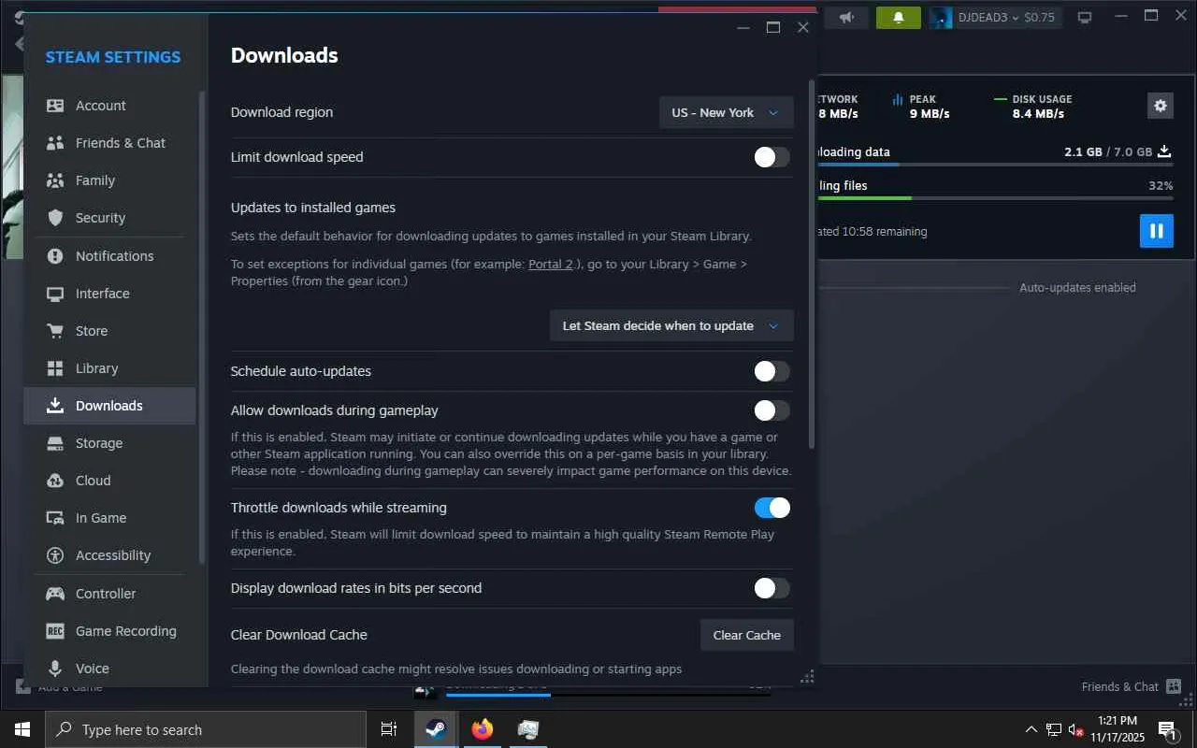Image resolution: width=1197 pixels, height=748 pixels.
Task: Pause the current download
Action: pyautogui.click(x=1156, y=231)
